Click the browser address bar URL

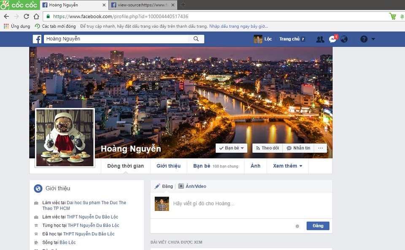(121, 16)
